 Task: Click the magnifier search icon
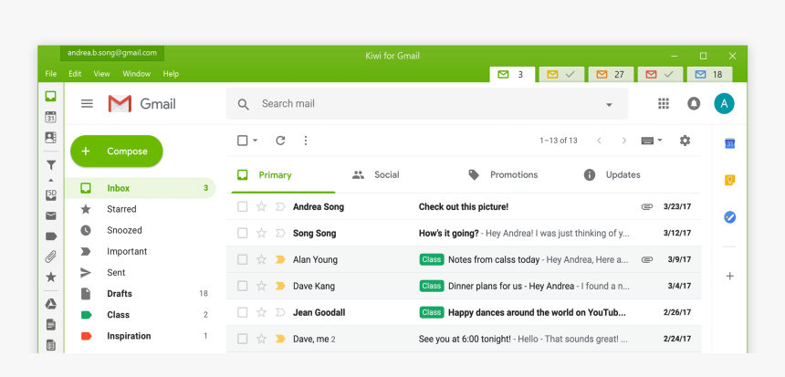(244, 104)
